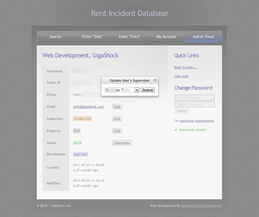Click the Quick Links heading
This screenshot has height=217, width=259.
pos(186,55)
